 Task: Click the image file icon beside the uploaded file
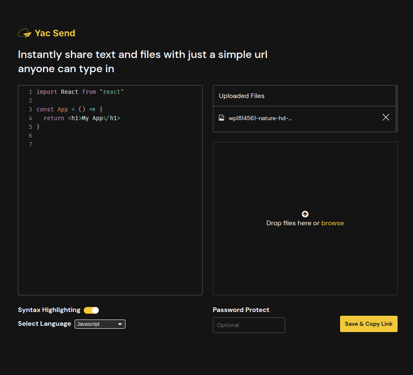pyautogui.click(x=221, y=118)
